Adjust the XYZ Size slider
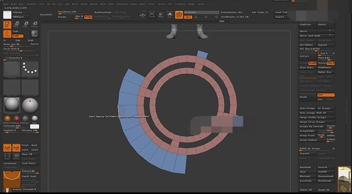 pyautogui.click(x=317, y=49)
